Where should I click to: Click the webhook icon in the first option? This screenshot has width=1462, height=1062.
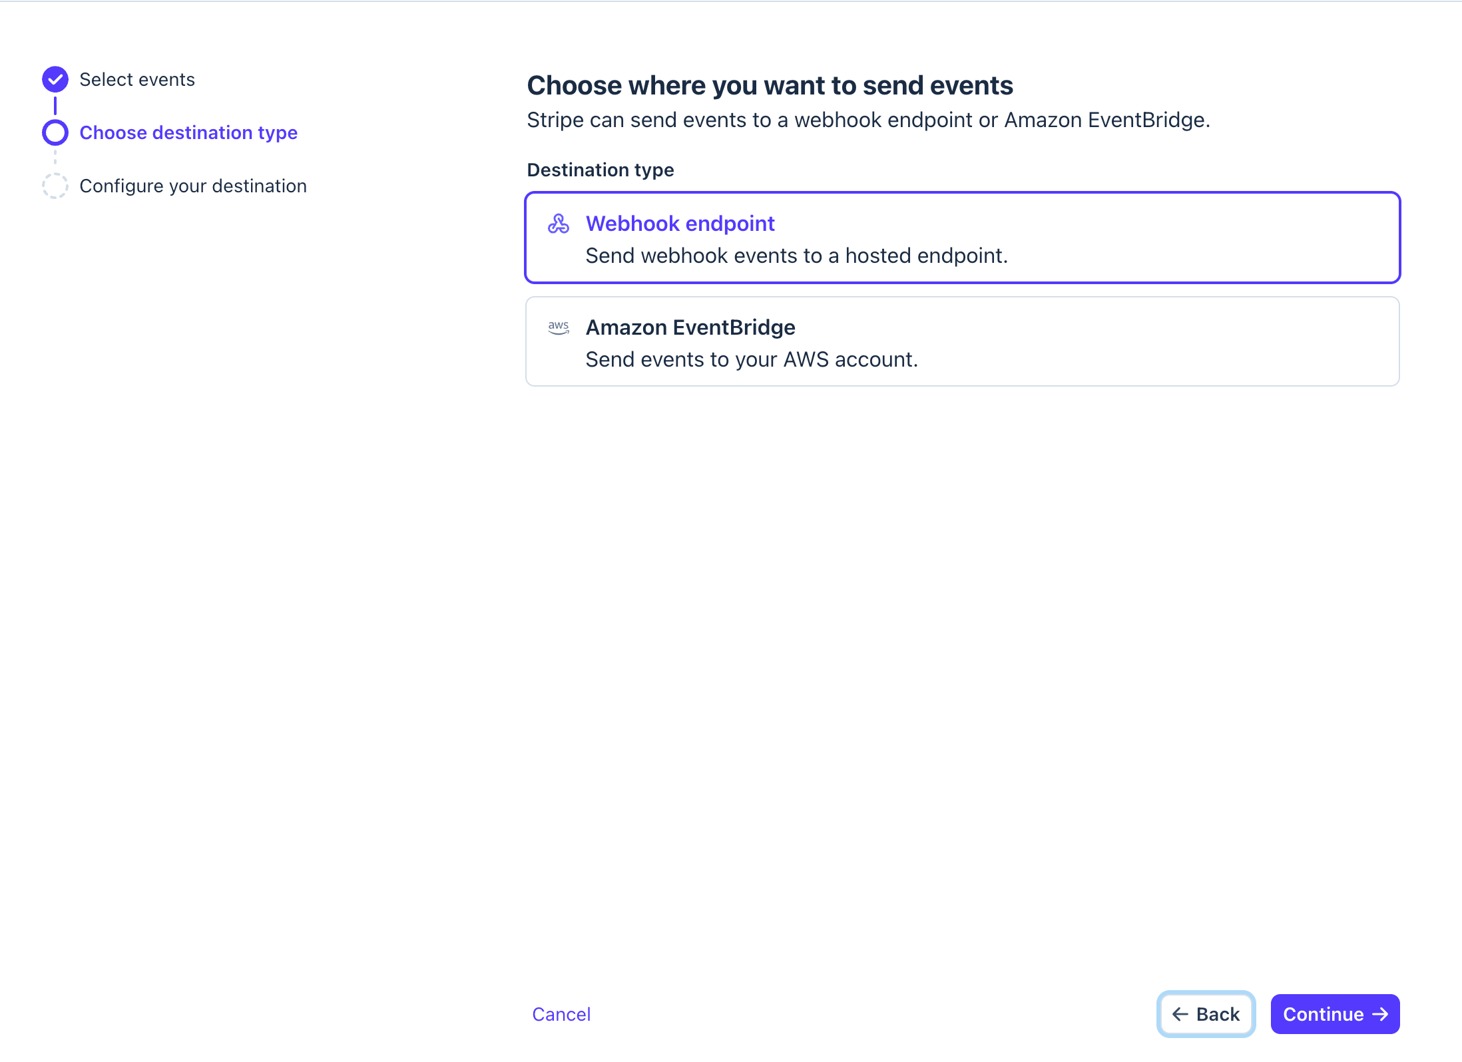559,224
